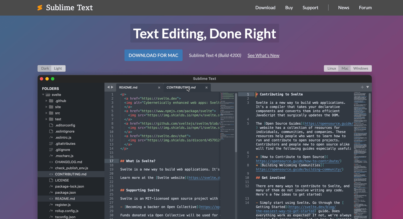Open the tab overflow dropdown arrow
This screenshot has height=219, width=403.
point(367,87)
